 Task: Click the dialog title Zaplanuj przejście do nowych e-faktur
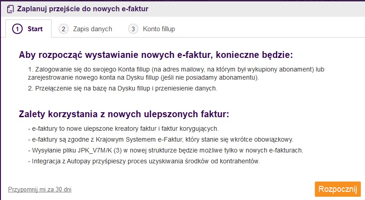pos(83,9)
